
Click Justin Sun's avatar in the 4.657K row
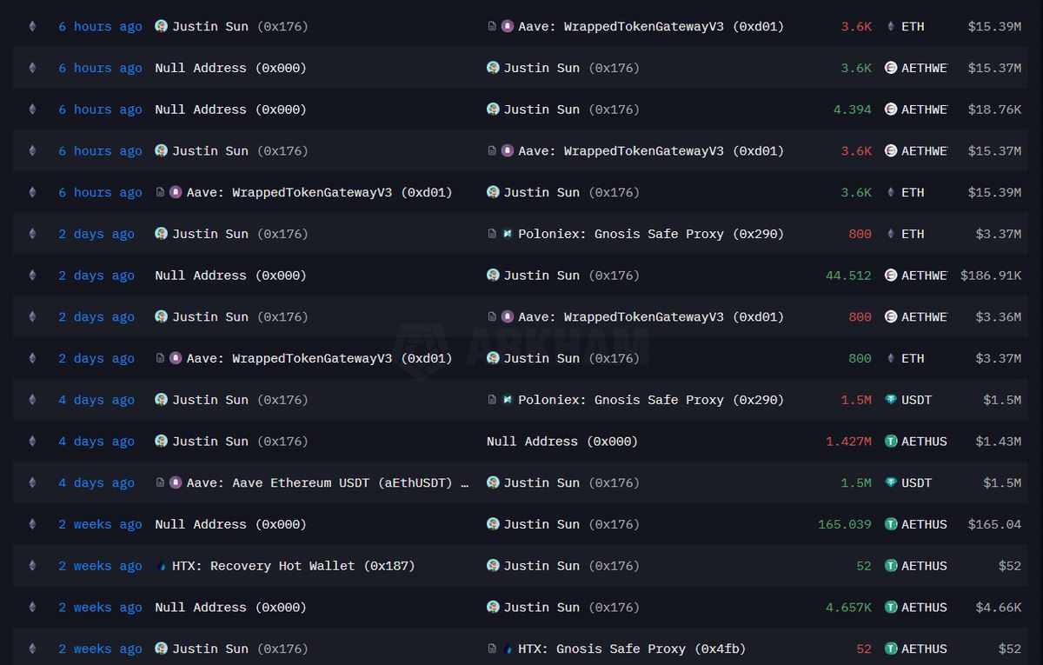pyautogui.click(x=493, y=608)
